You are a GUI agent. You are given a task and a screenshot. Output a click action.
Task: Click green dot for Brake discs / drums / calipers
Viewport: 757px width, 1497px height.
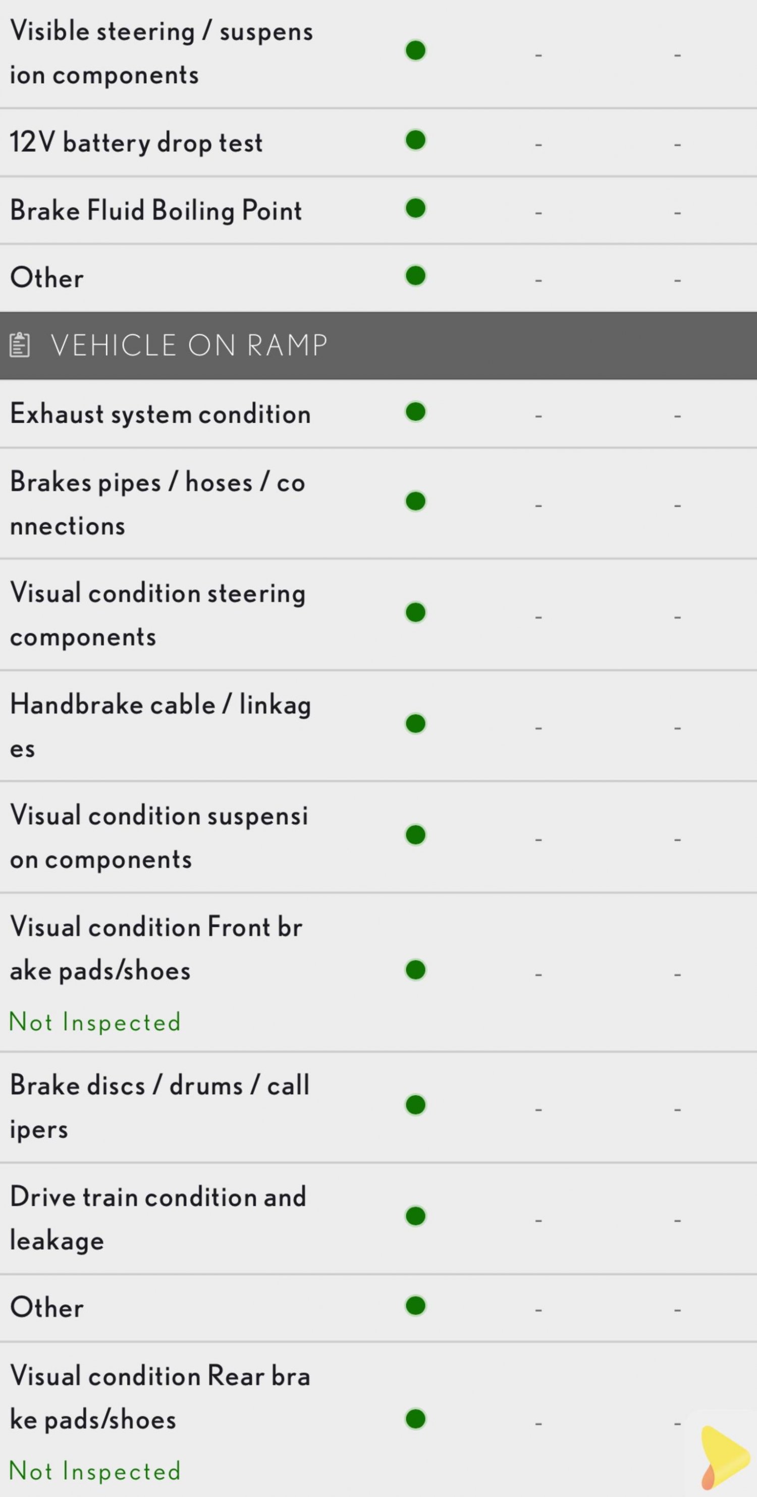pyautogui.click(x=416, y=1105)
